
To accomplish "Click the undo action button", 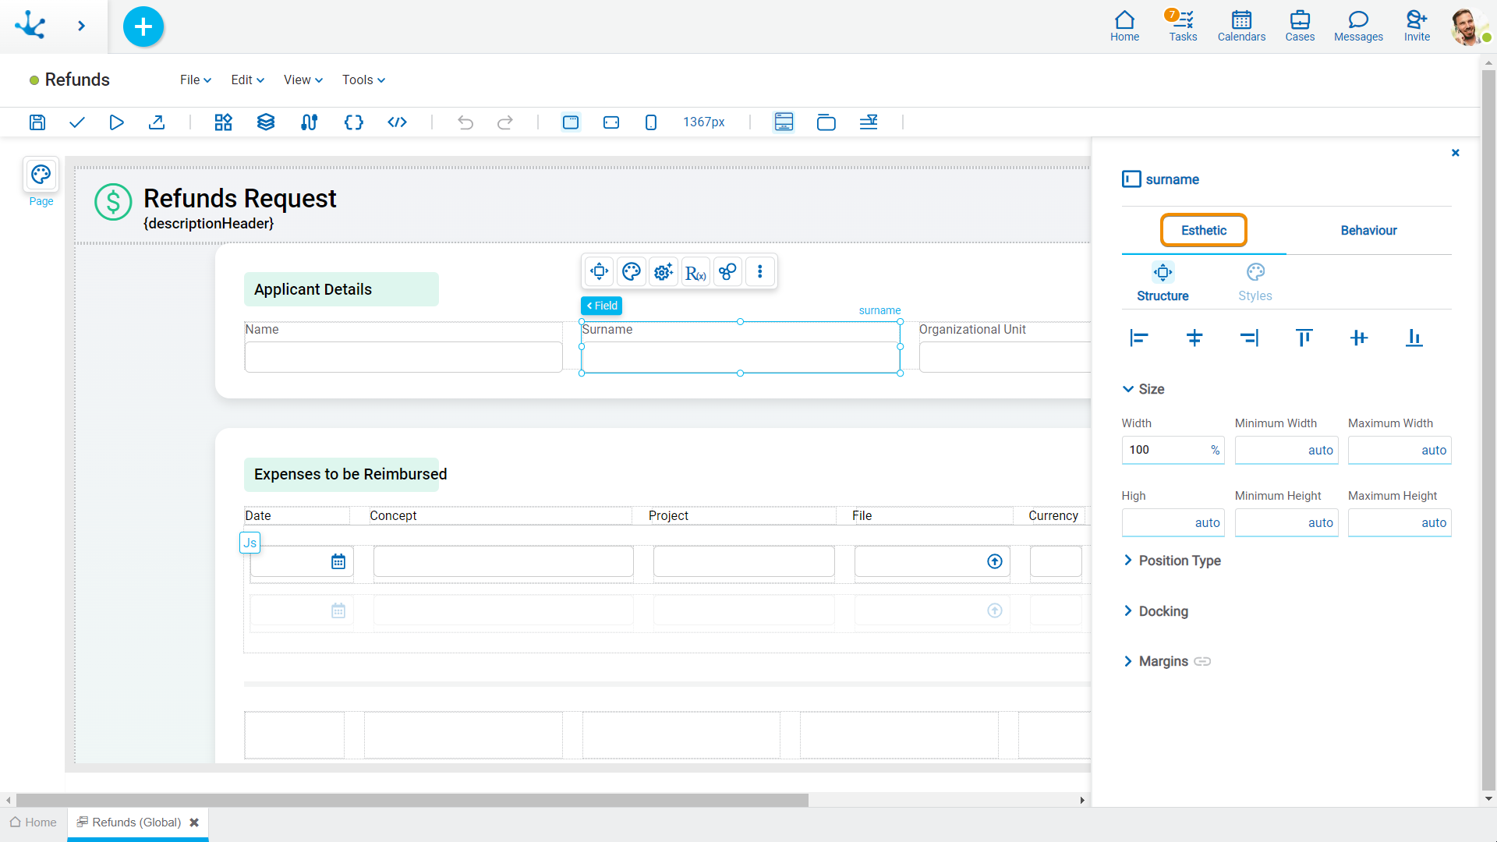I will (465, 122).
